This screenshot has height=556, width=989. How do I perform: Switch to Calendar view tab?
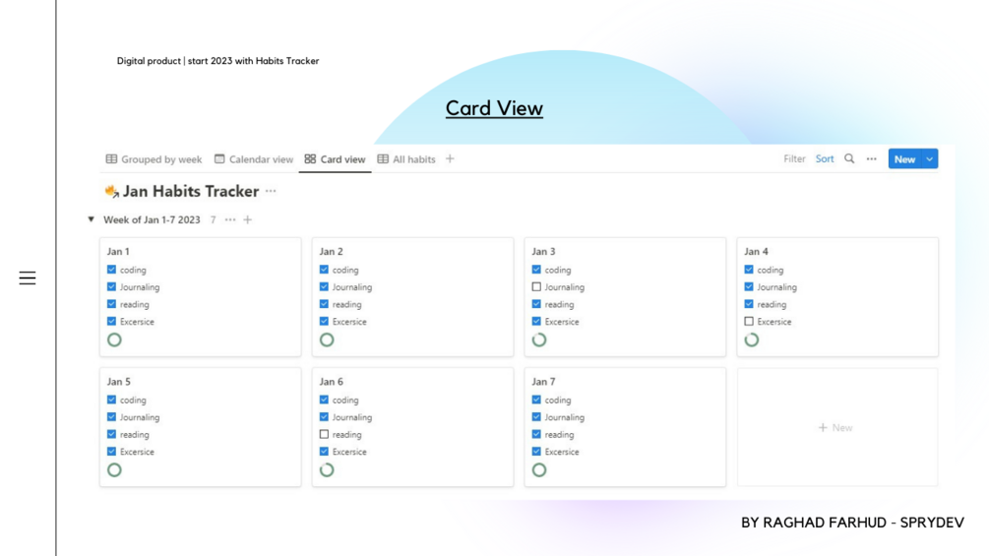(x=254, y=158)
